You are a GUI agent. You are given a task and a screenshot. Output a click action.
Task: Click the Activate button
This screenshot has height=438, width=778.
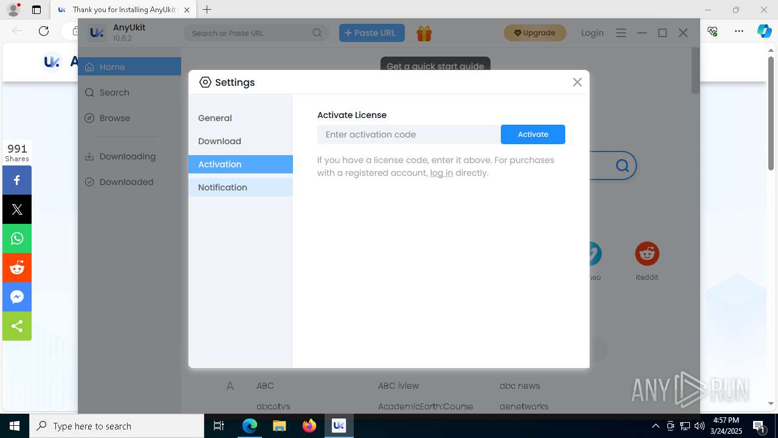click(533, 134)
